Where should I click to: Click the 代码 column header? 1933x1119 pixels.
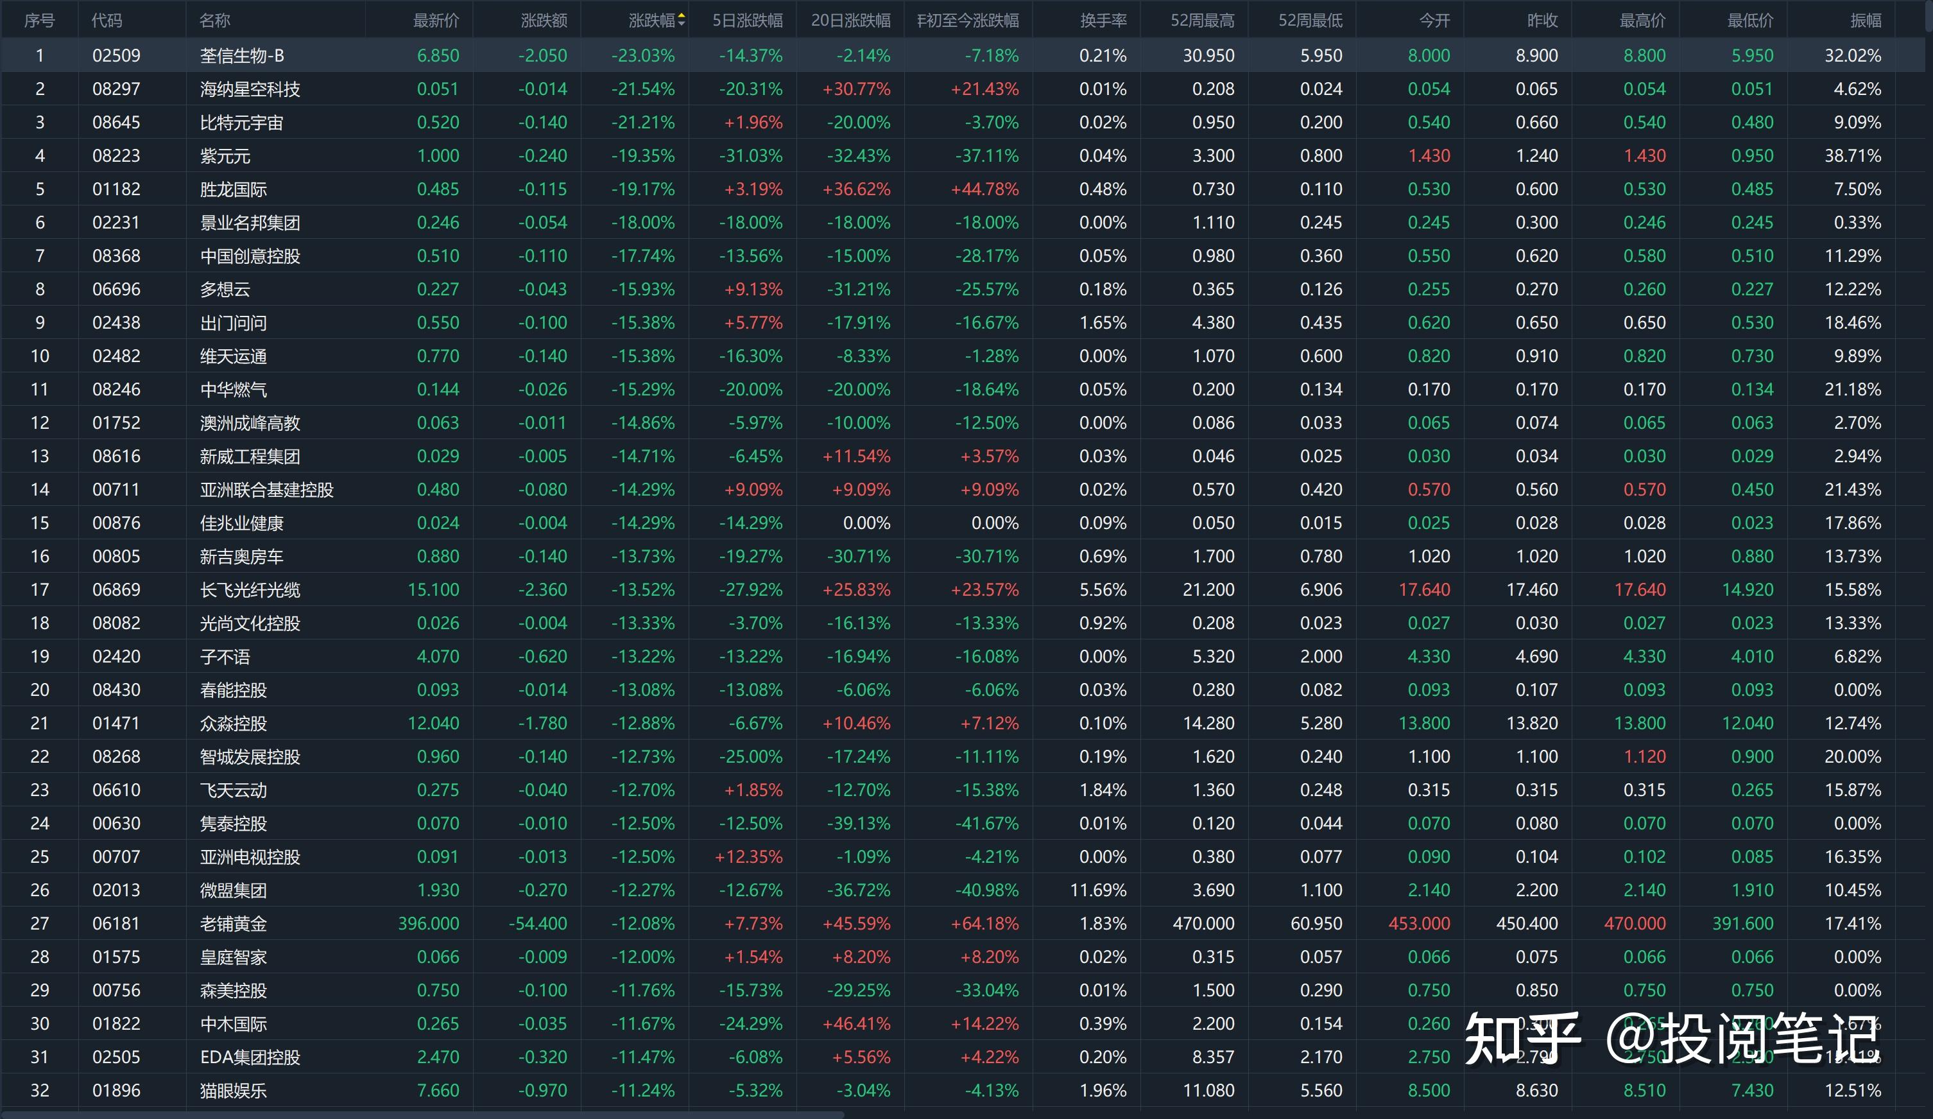[x=107, y=20]
